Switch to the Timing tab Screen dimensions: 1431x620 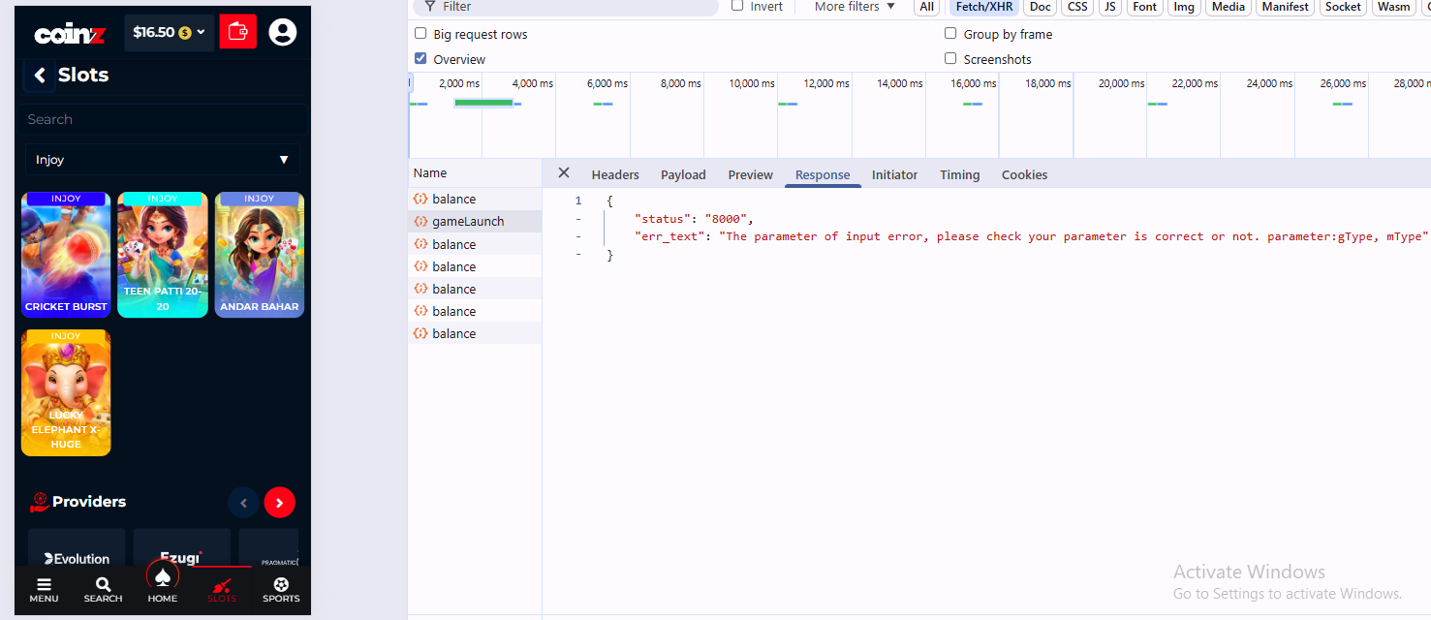(959, 175)
